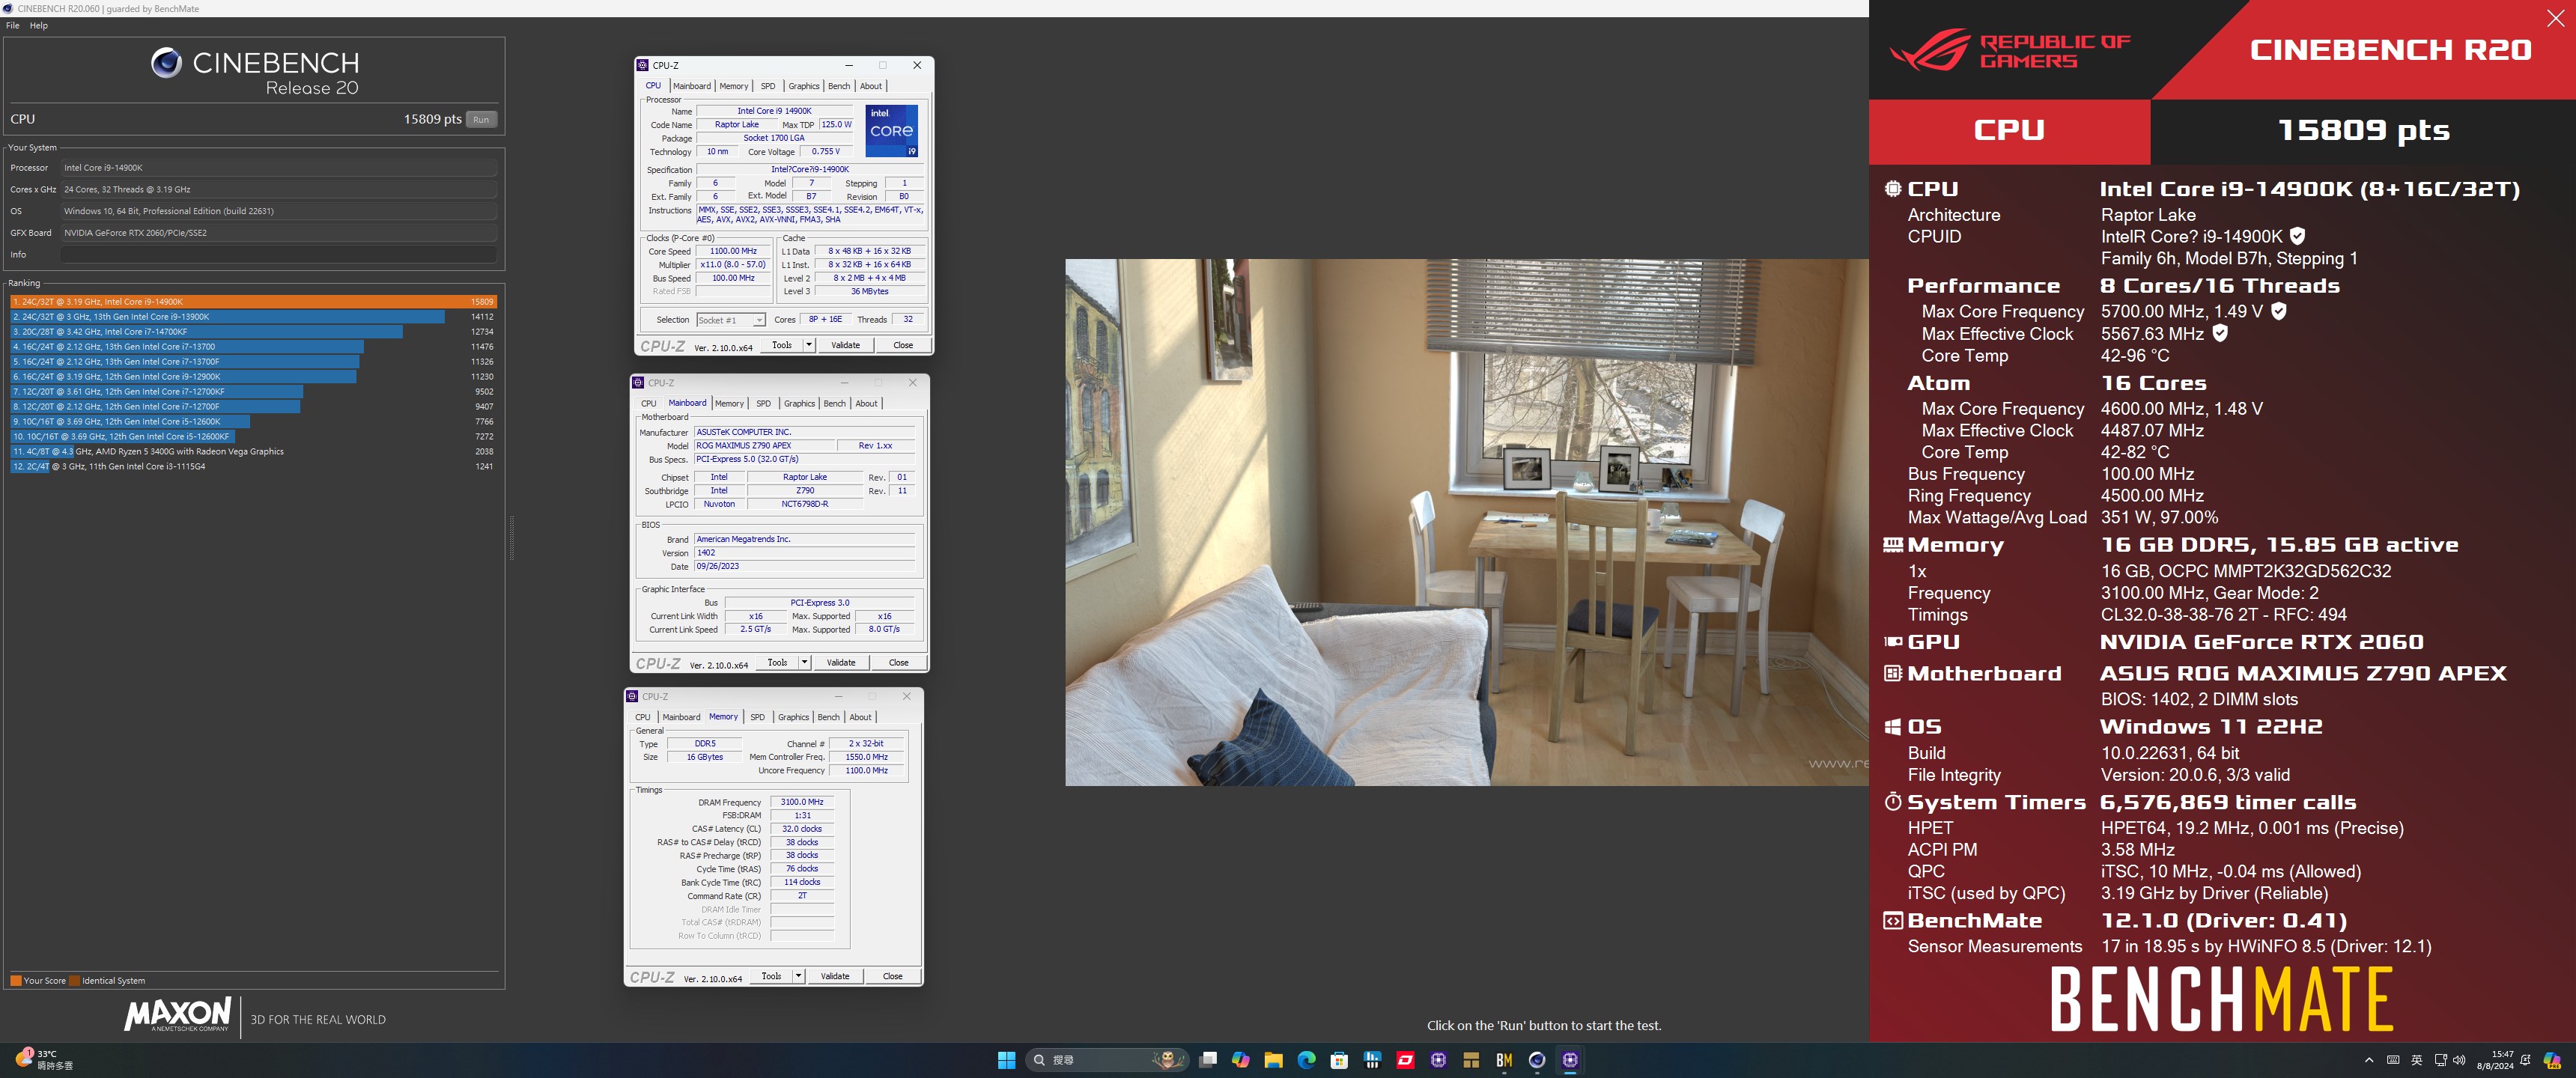The width and height of the screenshot is (2576, 1078).
Task: Run the Cinebench CPU test
Action: (x=481, y=119)
